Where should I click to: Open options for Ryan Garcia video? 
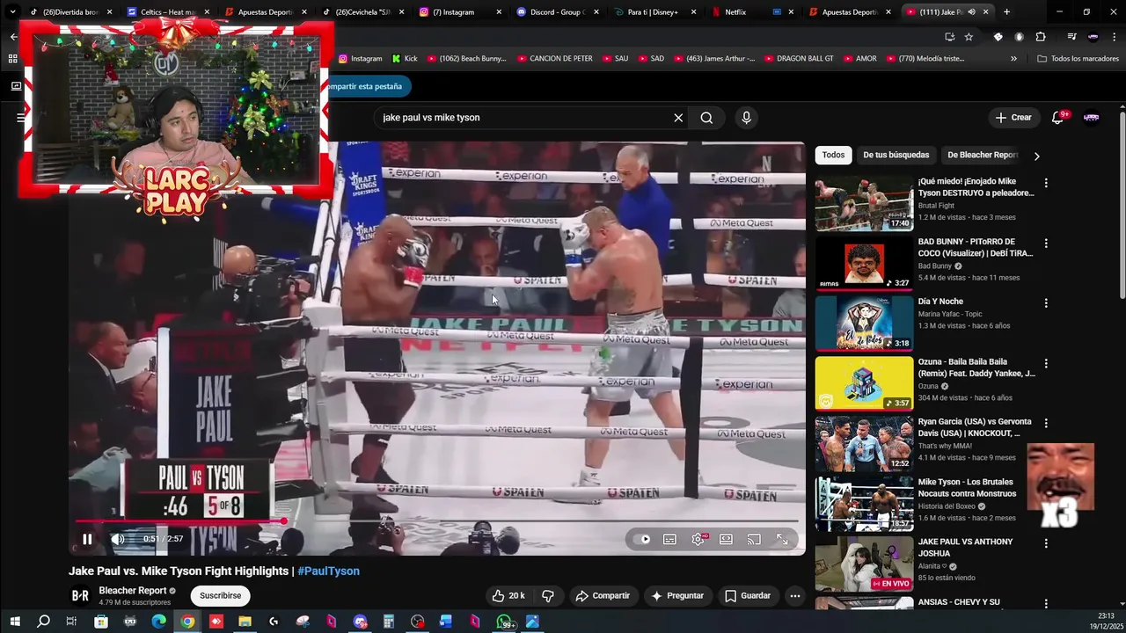tap(1046, 423)
